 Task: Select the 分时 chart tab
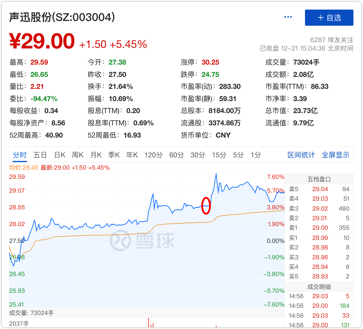(20, 155)
